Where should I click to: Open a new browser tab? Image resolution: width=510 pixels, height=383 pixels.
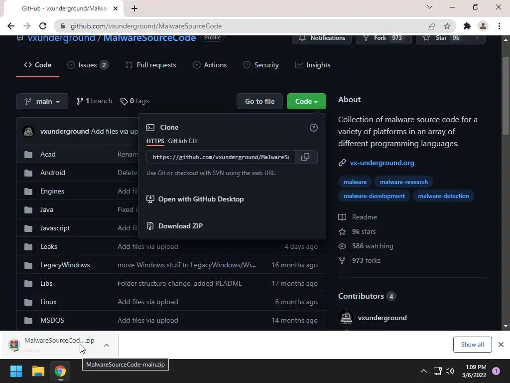[134, 8]
